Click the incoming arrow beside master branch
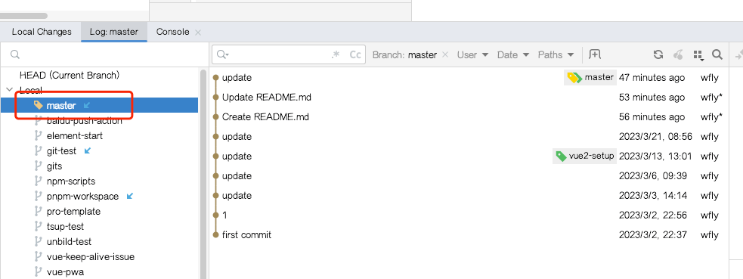This screenshot has height=279, width=743. click(86, 105)
